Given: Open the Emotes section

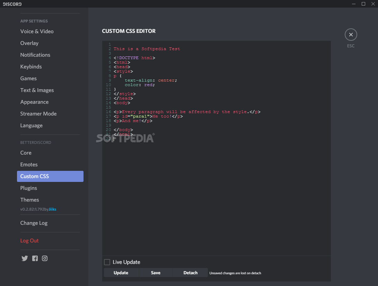Looking at the screenshot, I should 29,165.
